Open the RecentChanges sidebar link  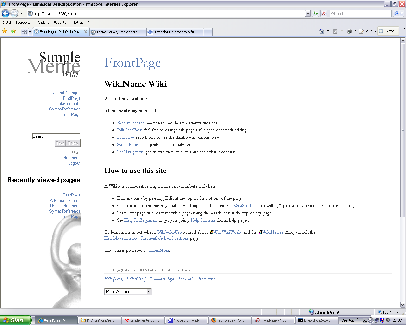tap(66, 93)
